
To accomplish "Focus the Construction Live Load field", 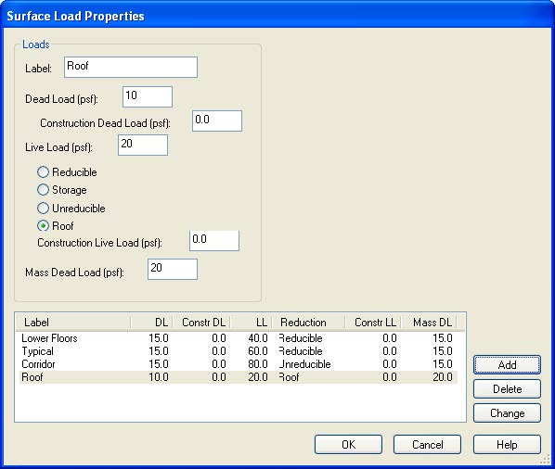I will tap(214, 241).
